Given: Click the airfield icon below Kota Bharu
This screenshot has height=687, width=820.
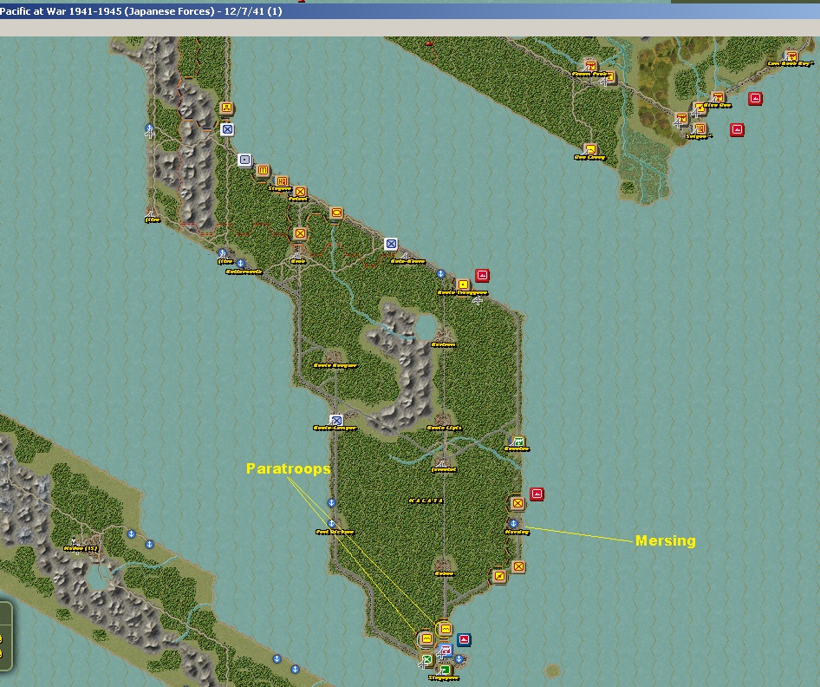Looking at the screenshot, I should (478, 300).
